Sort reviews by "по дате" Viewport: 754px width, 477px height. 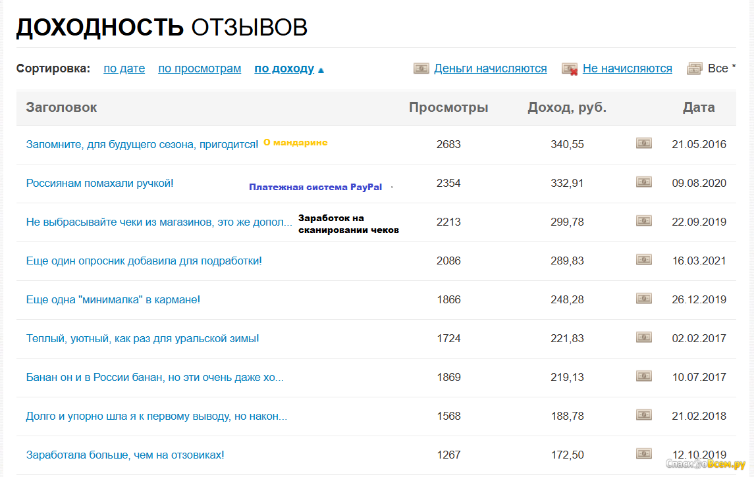[x=124, y=68]
